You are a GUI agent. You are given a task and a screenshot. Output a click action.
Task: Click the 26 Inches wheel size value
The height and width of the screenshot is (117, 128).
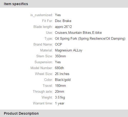pos(62,74)
